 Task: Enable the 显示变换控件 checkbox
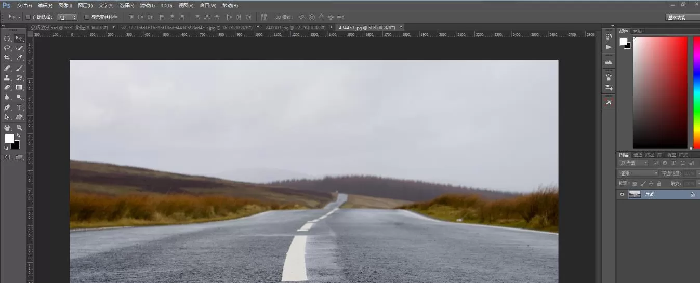(x=87, y=17)
